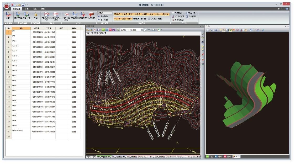The height and width of the screenshot is (164, 295).
Task: Select the 3D tab at bottom right
Action: (236, 156)
